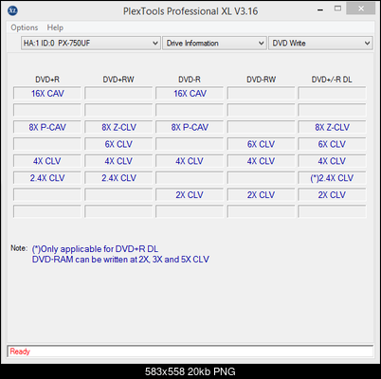The image size is (381, 379).
Task: Select the 6X CLV cell under DVD+RW
Action: [118, 144]
